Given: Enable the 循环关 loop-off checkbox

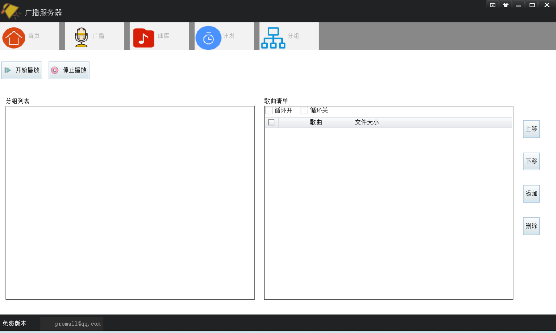Looking at the screenshot, I should (304, 110).
